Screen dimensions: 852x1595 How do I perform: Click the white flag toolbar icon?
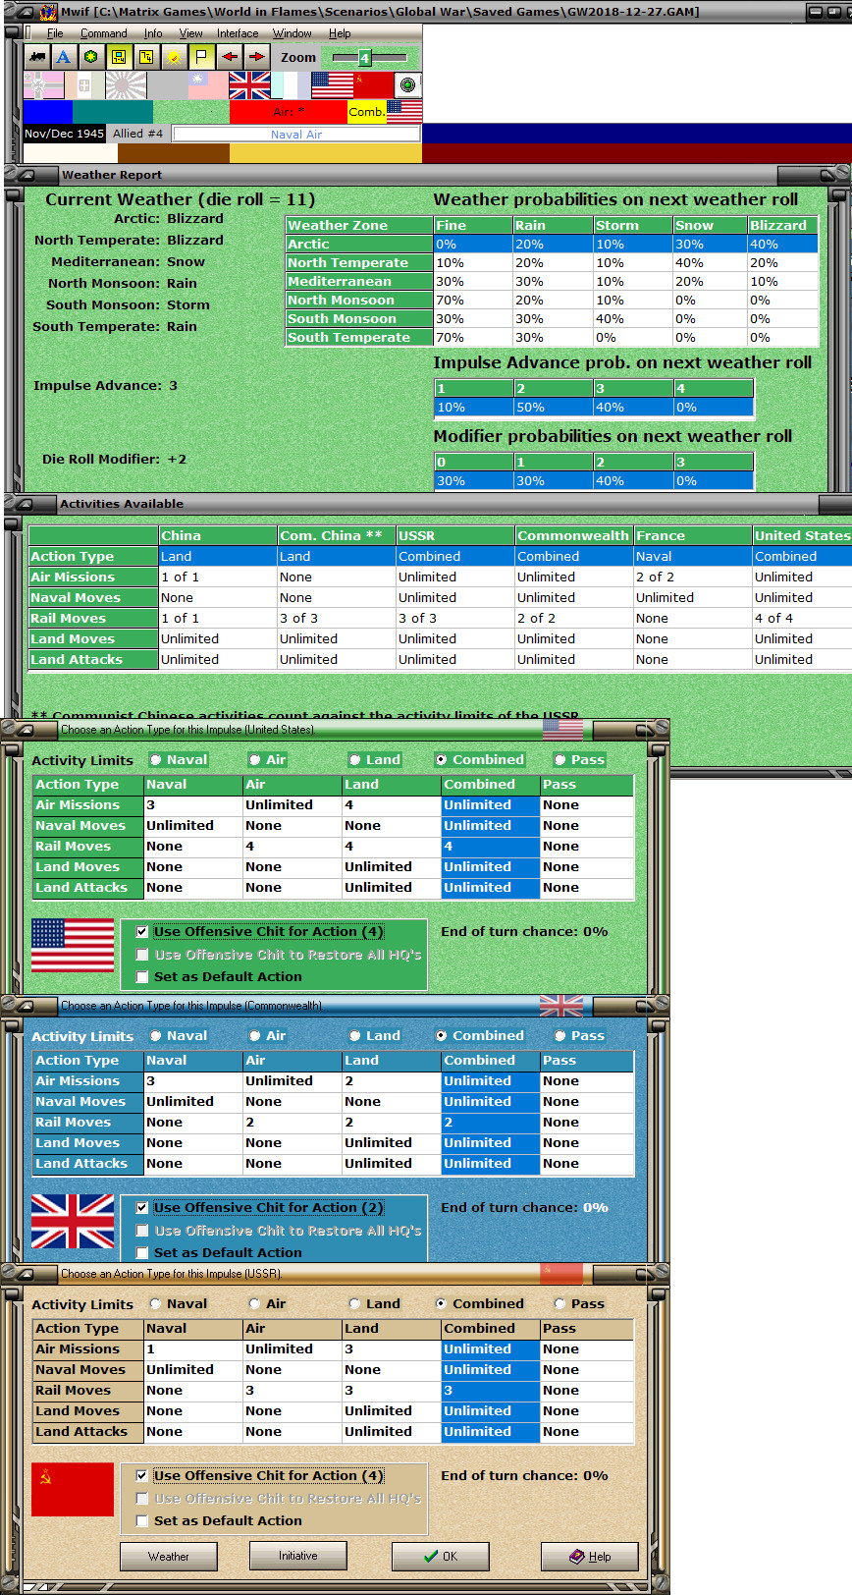pyautogui.click(x=201, y=57)
